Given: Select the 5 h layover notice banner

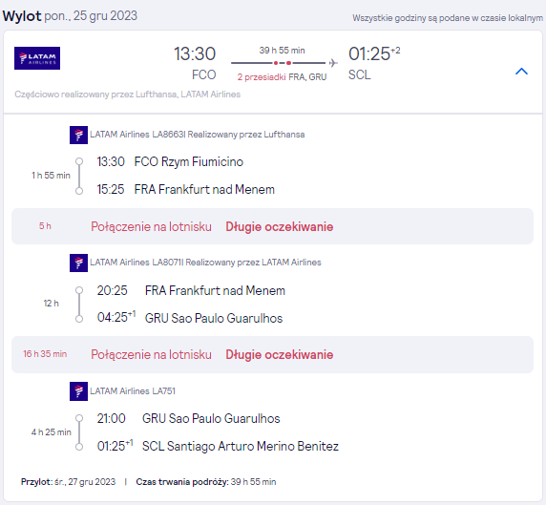Looking at the screenshot, I should [x=272, y=226].
